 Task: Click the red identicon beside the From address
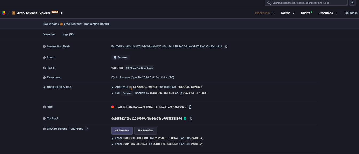click(x=113, y=107)
